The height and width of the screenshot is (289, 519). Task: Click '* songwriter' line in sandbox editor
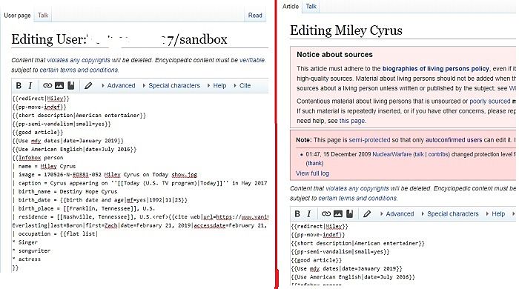click(x=31, y=250)
